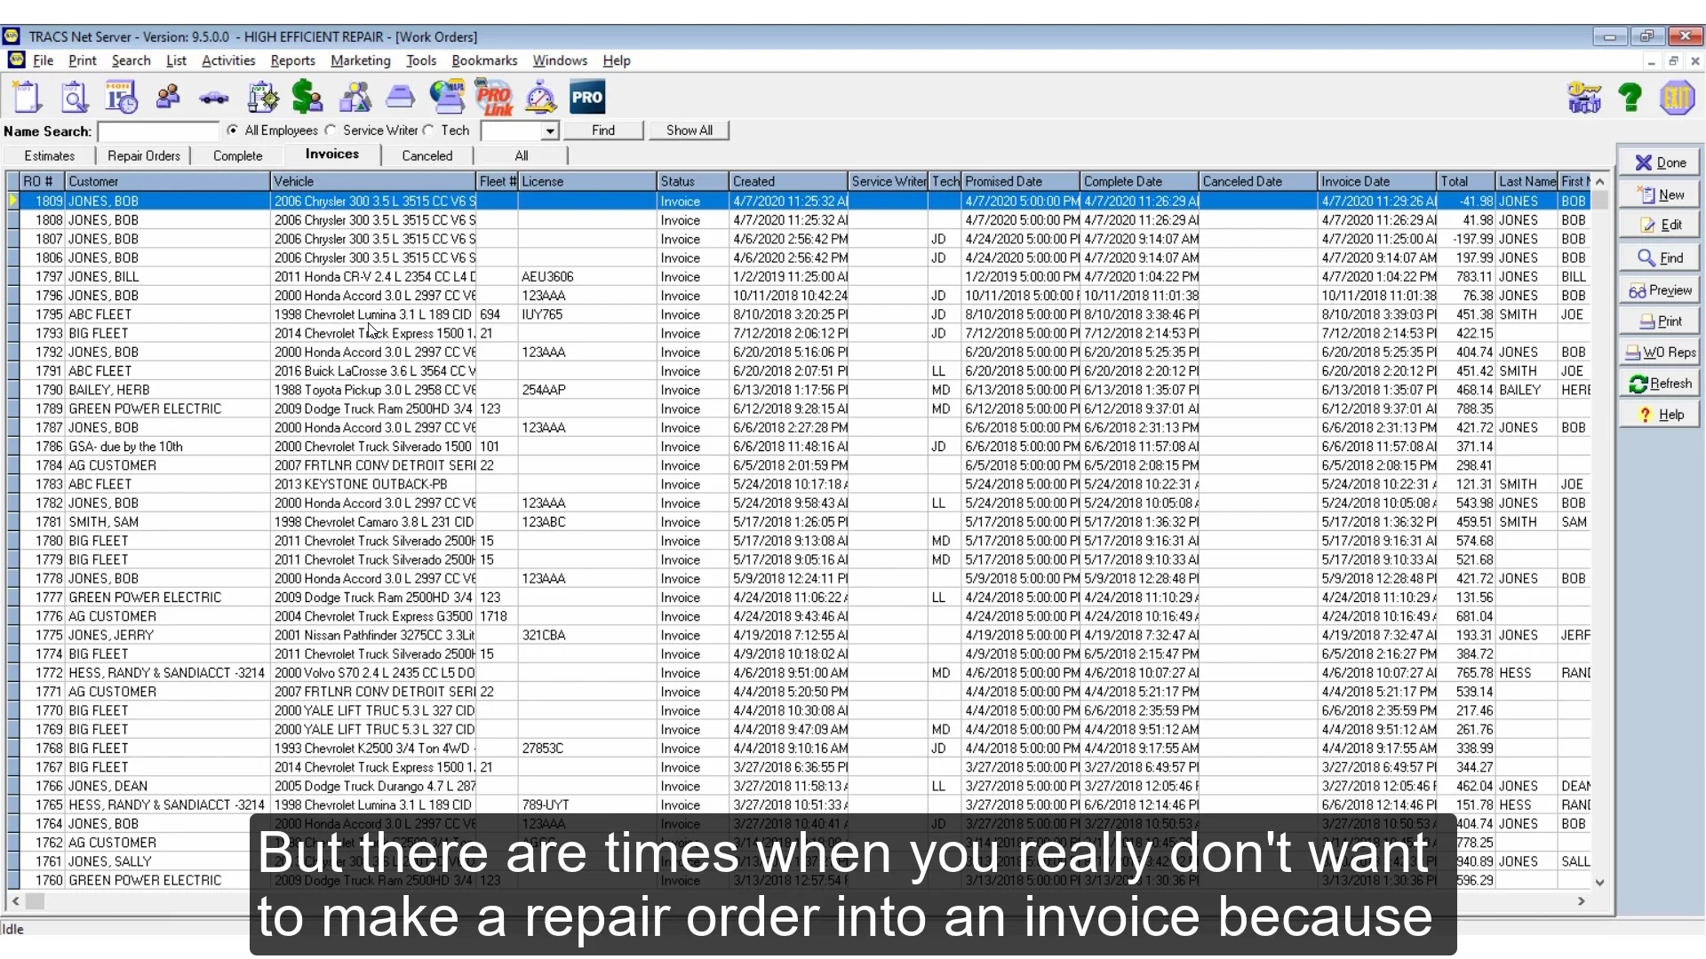This screenshot has height=959, width=1706.
Task: Open the green question mark help icon
Action: (1630, 97)
